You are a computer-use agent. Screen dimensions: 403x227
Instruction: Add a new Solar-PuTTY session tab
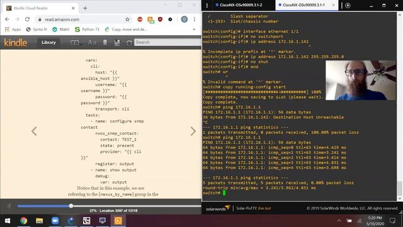coord(348,5)
